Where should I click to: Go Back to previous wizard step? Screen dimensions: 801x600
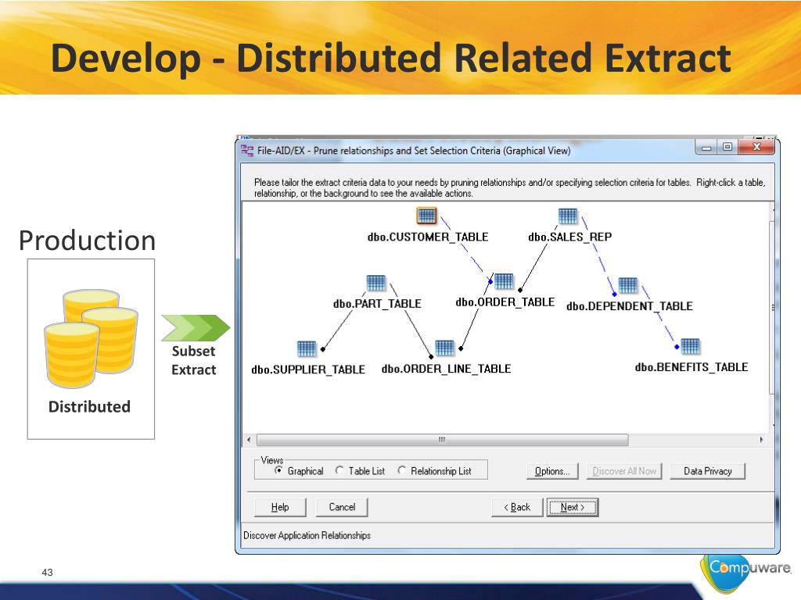coord(517,507)
